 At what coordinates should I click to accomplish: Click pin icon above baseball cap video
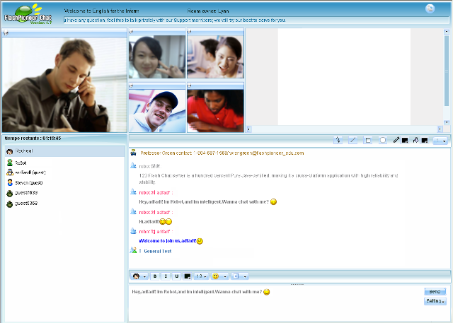131,86
